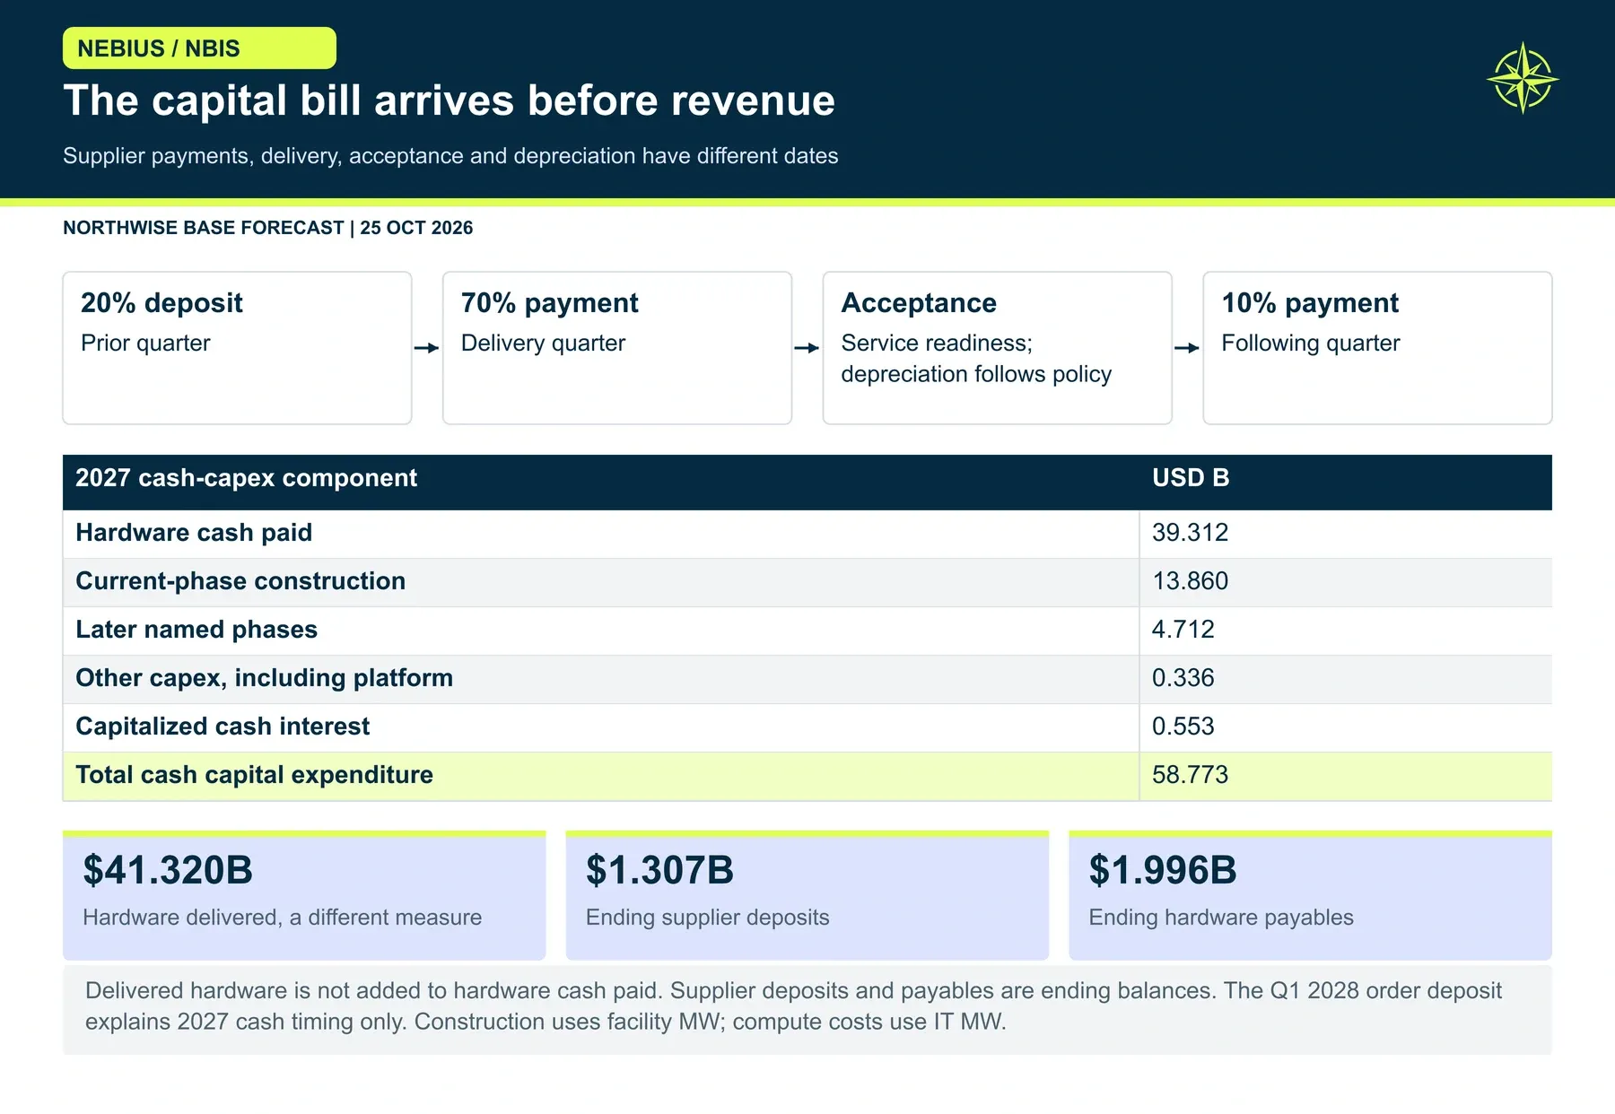Click the total value 58.773
Image resolution: width=1615 pixels, height=1114 pixels.
pyautogui.click(x=1190, y=775)
